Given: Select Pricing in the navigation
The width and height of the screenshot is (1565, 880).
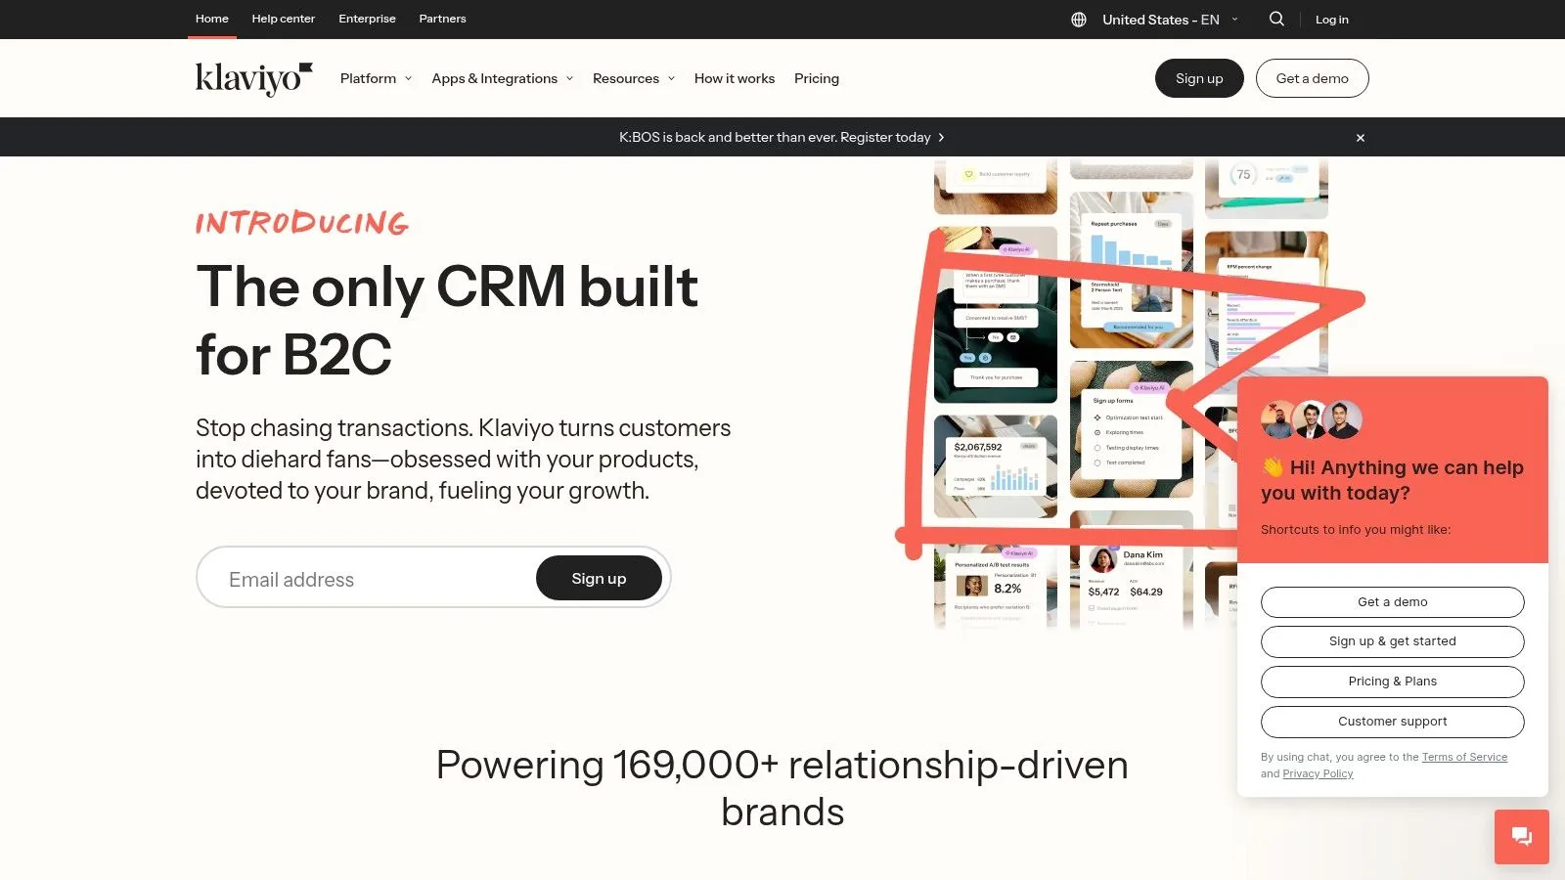Looking at the screenshot, I should (x=817, y=78).
